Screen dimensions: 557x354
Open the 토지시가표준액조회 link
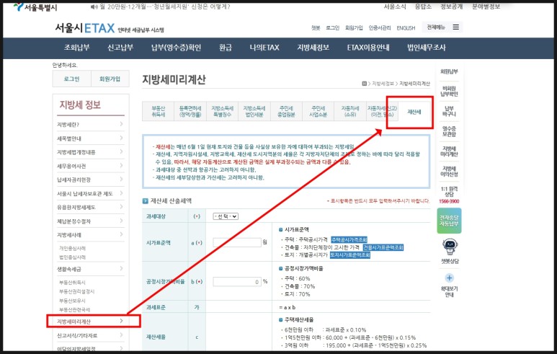click(350, 255)
